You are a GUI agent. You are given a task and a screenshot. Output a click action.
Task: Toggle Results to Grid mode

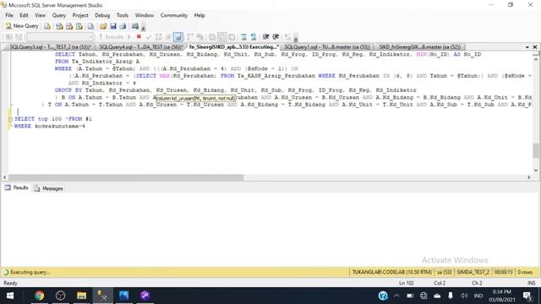pos(222,37)
